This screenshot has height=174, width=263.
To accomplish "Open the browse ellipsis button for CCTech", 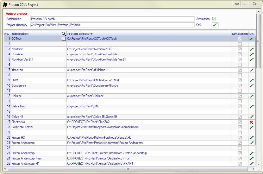I will [63, 39].
